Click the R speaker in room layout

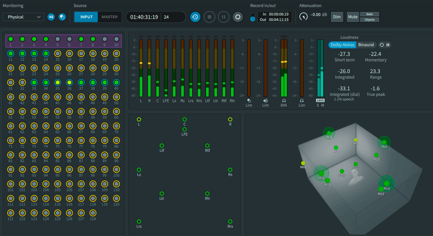tap(230, 119)
